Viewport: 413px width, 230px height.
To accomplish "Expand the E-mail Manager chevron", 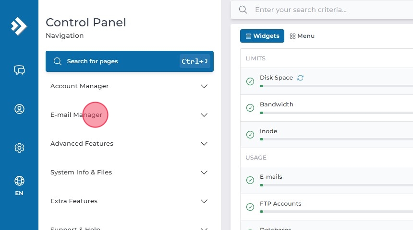I will pos(204,115).
